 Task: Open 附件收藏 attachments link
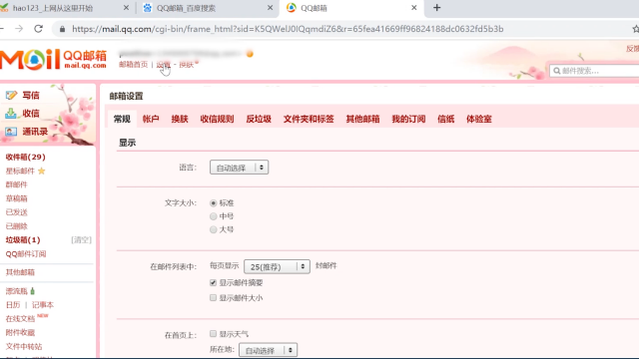point(20,332)
